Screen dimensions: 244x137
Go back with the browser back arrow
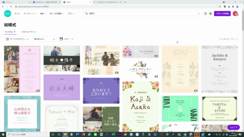coord(3,7)
